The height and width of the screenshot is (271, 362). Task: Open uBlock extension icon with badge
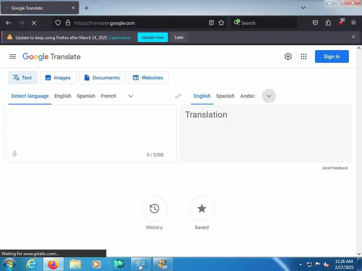click(x=341, y=22)
